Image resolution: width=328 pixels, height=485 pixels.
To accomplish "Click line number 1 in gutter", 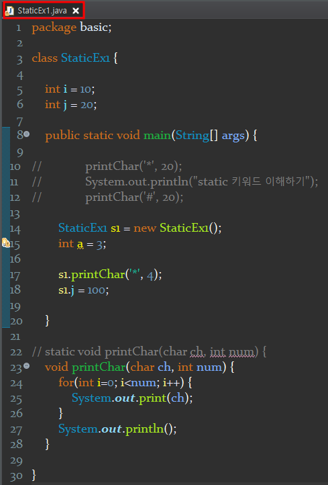I will coord(19,28).
